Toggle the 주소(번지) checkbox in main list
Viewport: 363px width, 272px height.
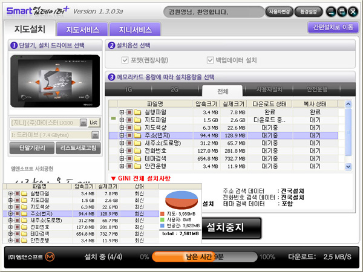pyautogui.click(x=129, y=135)
